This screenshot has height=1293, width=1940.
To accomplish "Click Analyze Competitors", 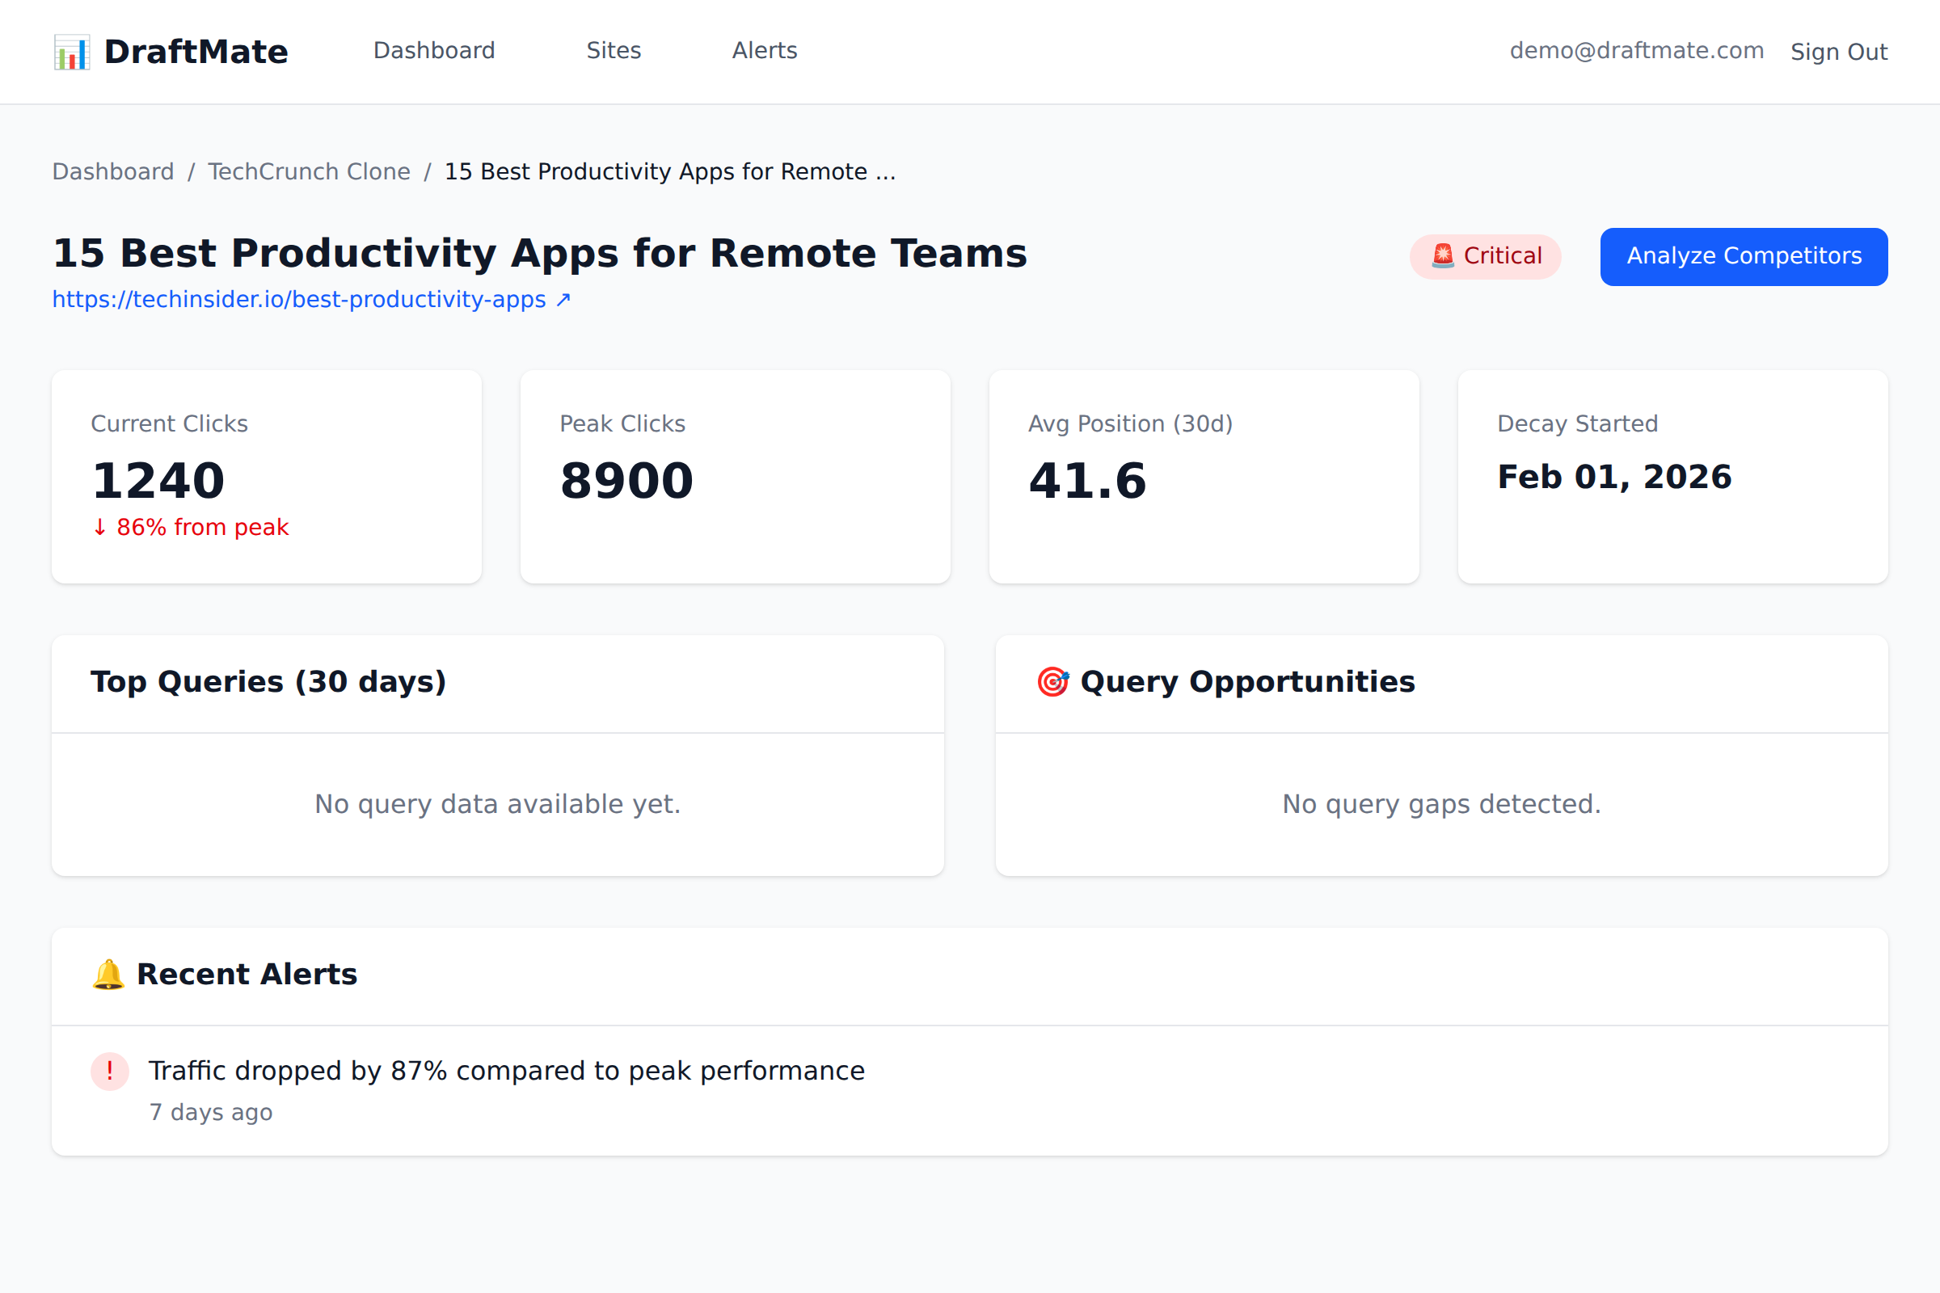I will click(x=1743, y=255).
